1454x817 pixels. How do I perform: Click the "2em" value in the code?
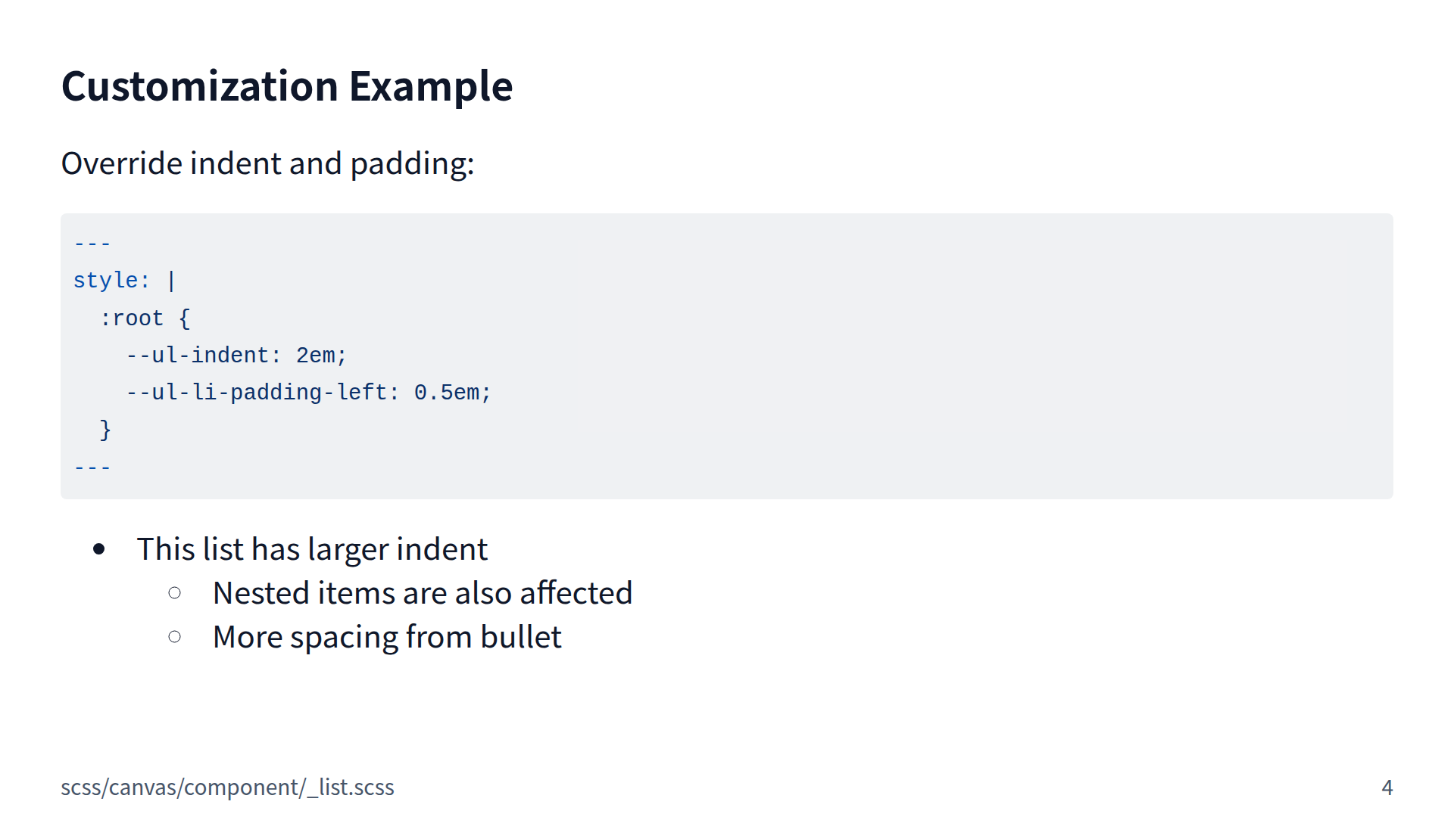click(315, 356)
